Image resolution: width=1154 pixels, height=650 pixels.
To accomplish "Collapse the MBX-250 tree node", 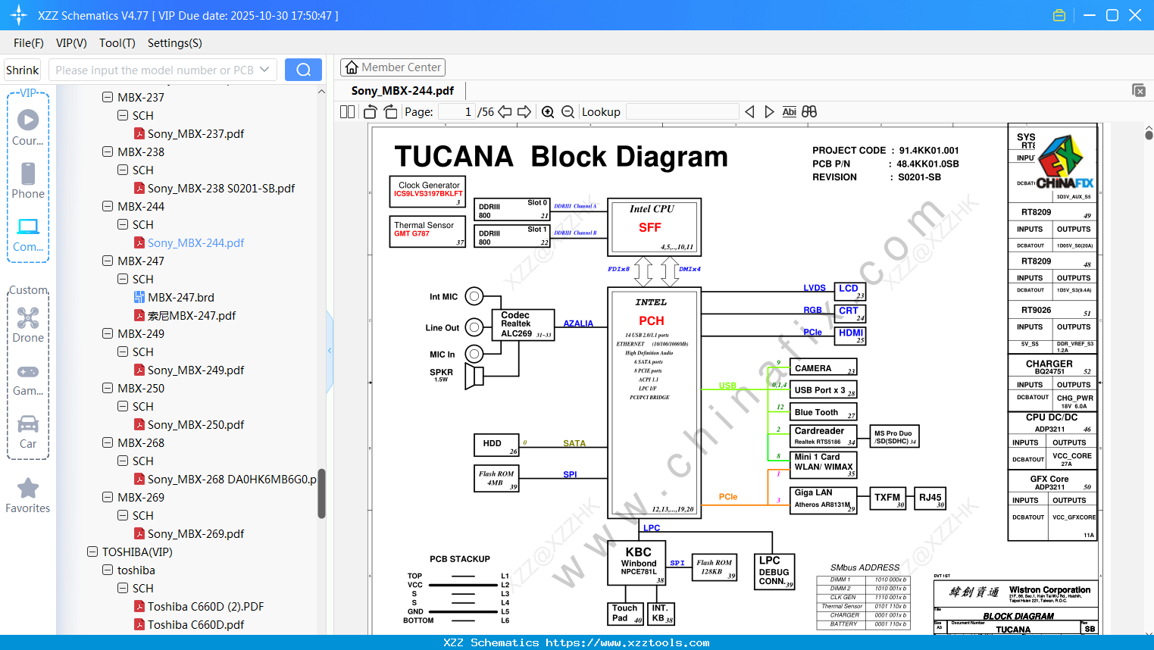I will click(x=108, y=389).
